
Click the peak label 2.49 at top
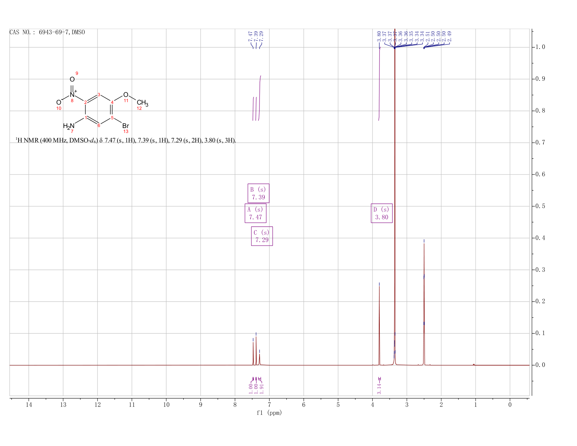point(450,36)
